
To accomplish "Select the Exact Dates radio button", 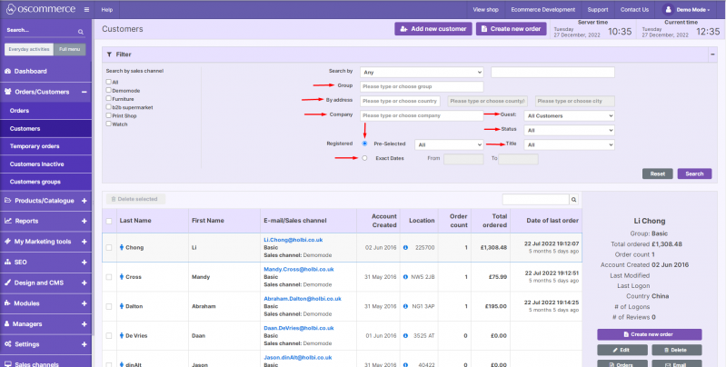I will pyautogui.click(x=364, y=158).
